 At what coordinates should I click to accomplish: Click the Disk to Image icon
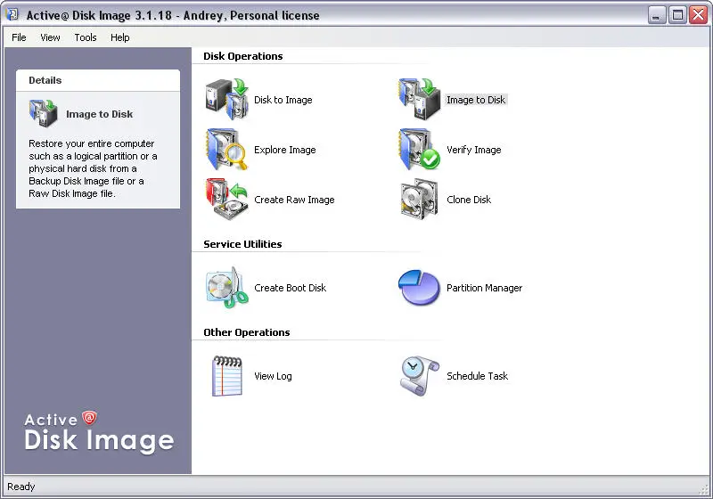point(227,100)
